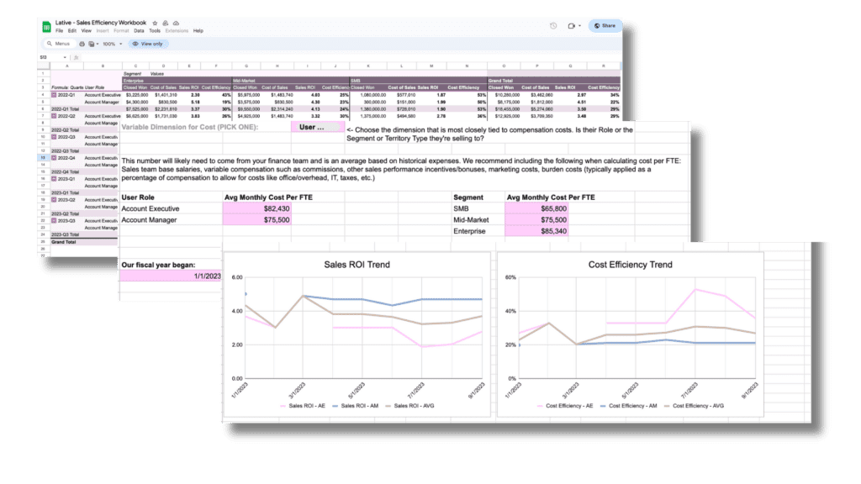Move the workbook to a folder
Viewport: 861px width, 484px height.
[x=165, y=23]
